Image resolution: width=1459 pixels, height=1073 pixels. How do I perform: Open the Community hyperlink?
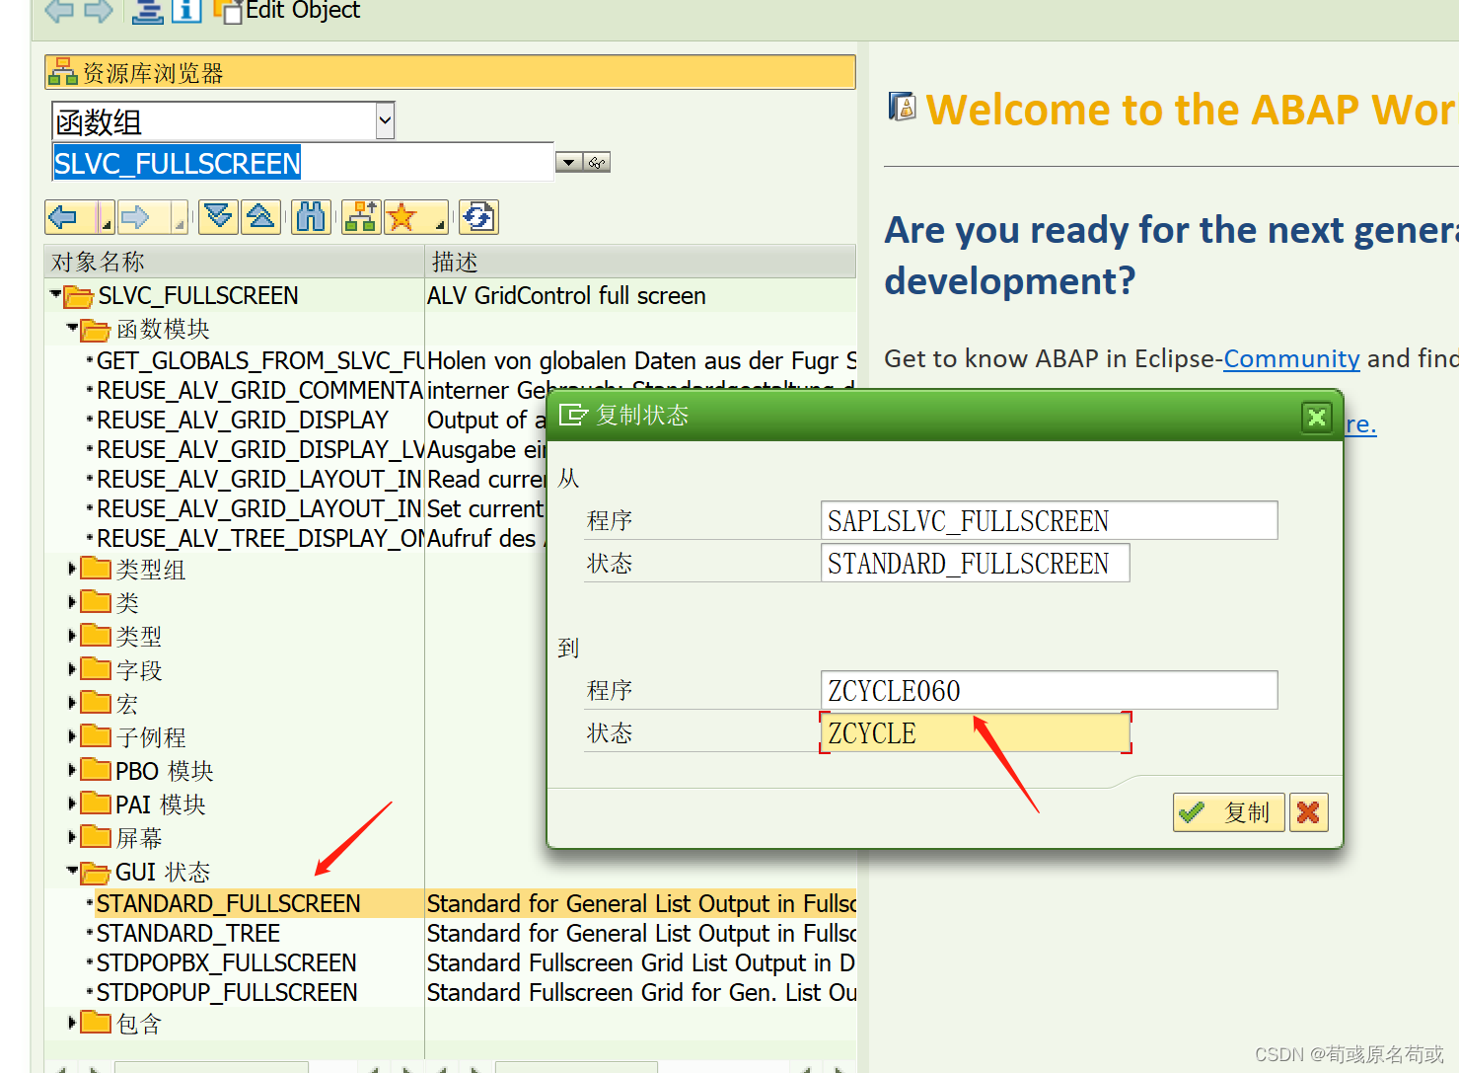1290,358
